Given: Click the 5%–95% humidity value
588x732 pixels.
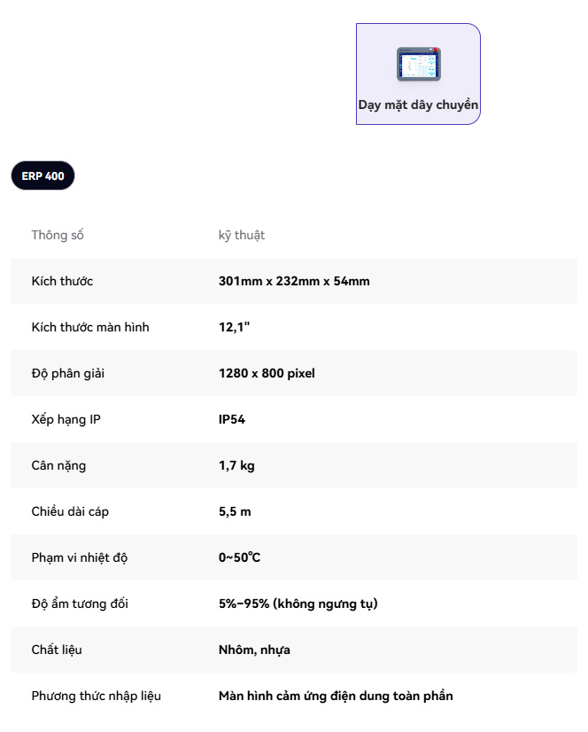Looking at the screenshot, I should tap(298, 604).
